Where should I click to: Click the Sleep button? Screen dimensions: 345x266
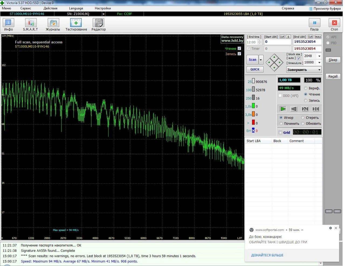click(333, 60)
